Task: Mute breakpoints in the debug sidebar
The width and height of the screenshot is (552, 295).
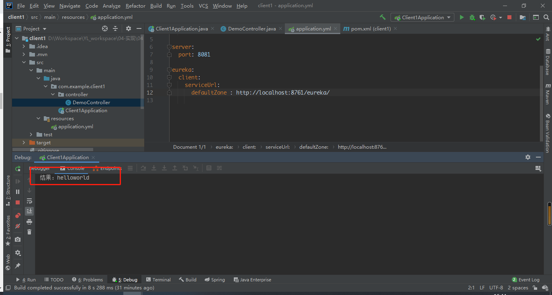Action: [x=18, y=226]
